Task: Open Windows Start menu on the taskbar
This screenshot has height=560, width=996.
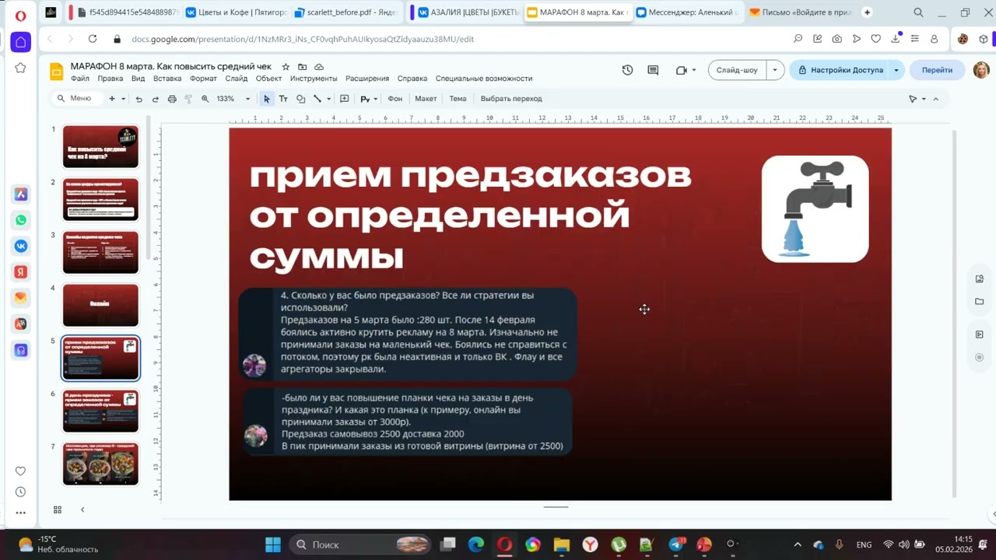Action: (x=273, y=544)
